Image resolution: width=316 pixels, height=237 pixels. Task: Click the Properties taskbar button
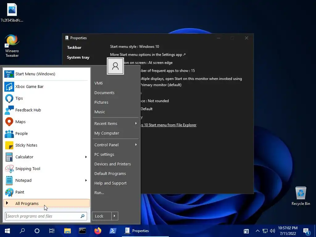coord(145,231)
